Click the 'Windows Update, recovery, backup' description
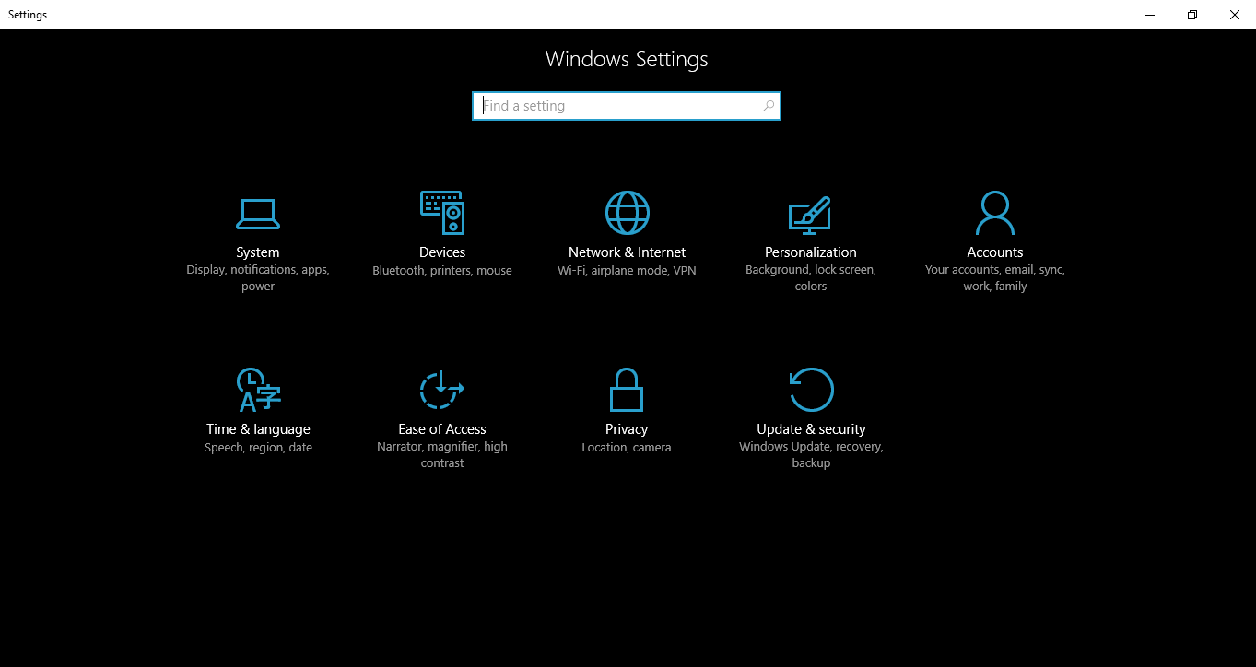Viewport: 1256px width, 667px height. pos(811,455)
